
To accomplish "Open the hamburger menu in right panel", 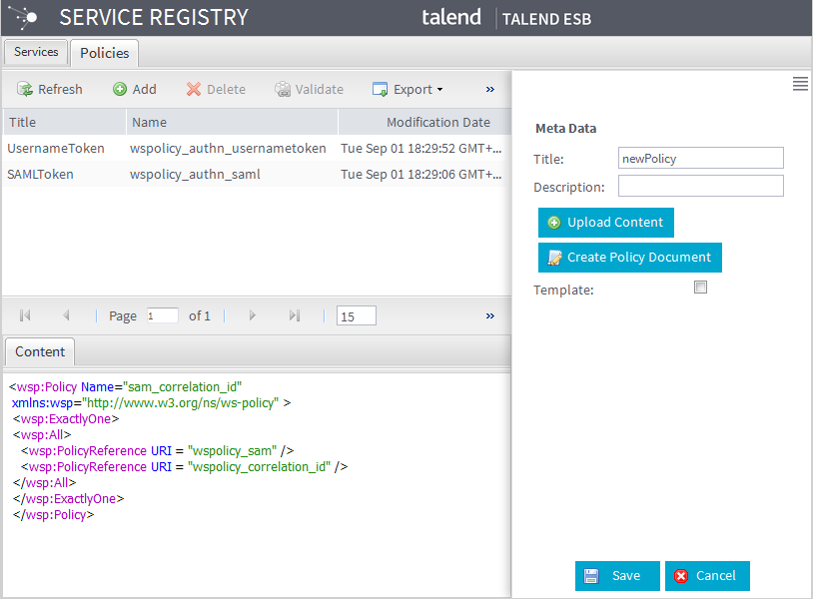I will pyautogui.click(x=800, y=85).
